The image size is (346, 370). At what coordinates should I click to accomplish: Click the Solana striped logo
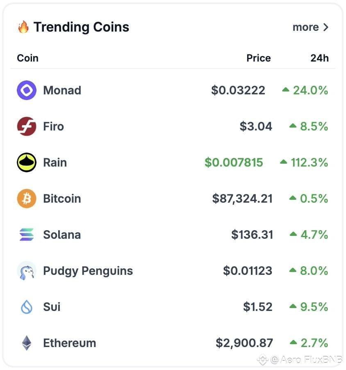(x=27, y=235)
